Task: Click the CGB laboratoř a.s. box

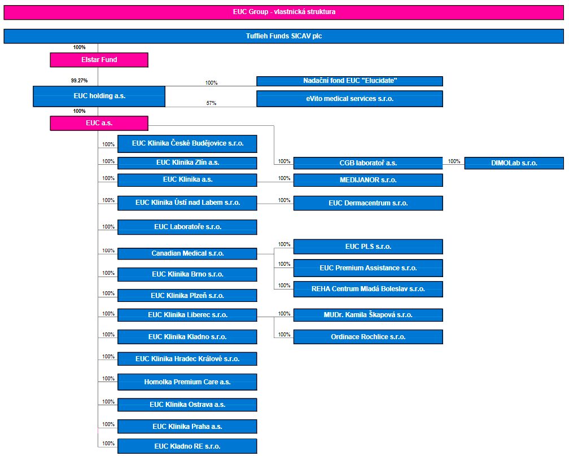Action: (368, 163)
